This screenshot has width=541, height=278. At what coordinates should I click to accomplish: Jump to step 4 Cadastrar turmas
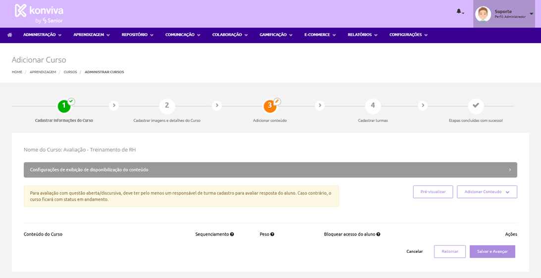coord(373,106)
